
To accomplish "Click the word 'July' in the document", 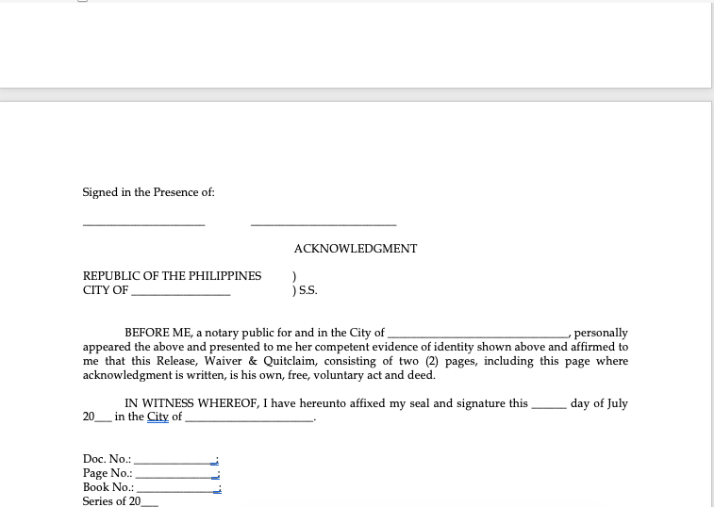I will [x=617, y=403].
